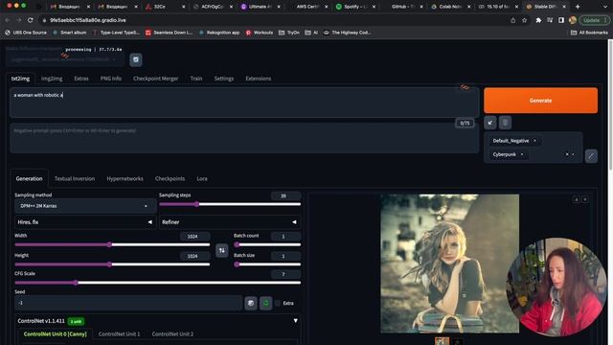
Task: Open the styles dropdown arrow
Action: click(573, 154)
